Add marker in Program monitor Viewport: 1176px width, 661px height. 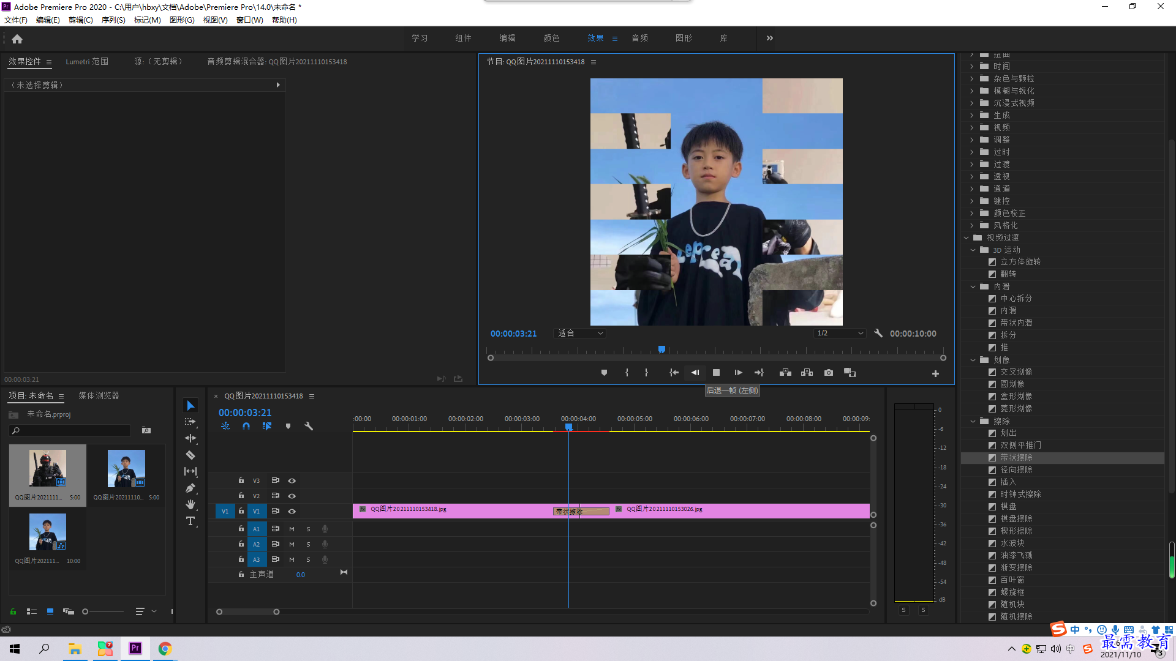604,373
